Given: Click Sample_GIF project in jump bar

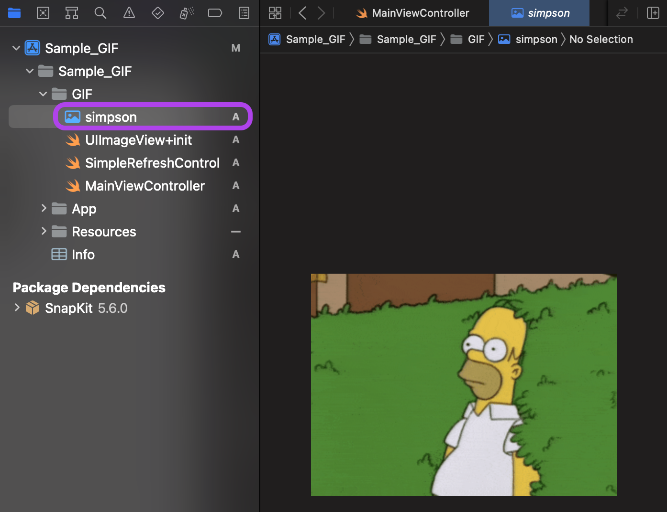Looking at the screenshot, I should pos(307,39).
